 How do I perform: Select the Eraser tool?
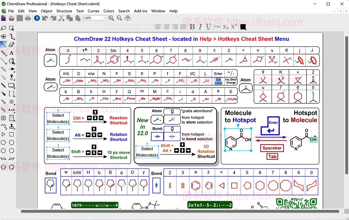click(x=12, y=45)
